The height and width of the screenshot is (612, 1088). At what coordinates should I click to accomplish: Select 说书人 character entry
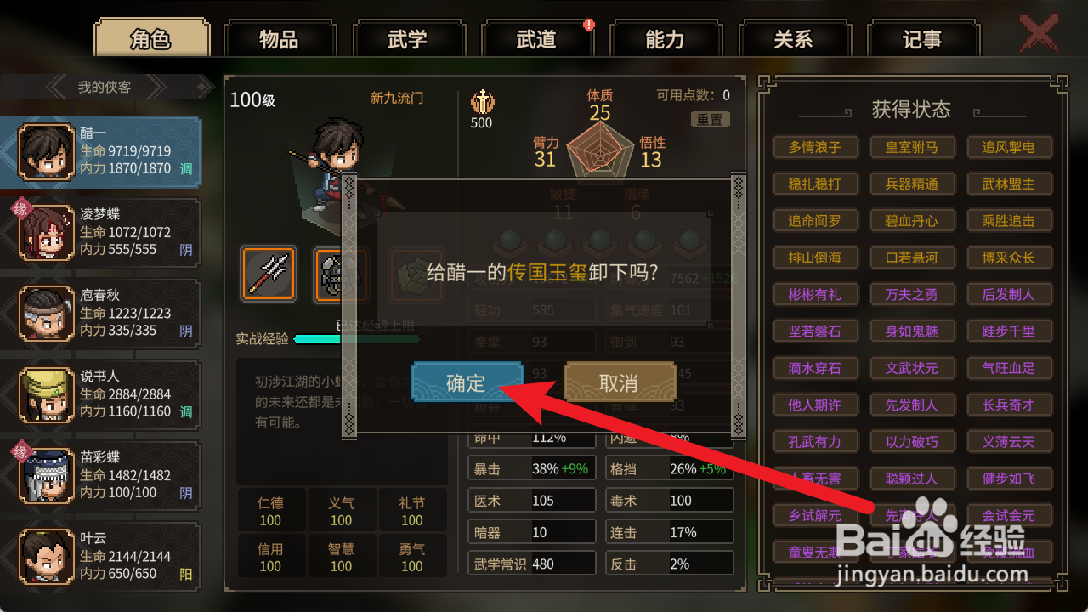(100, 394)
